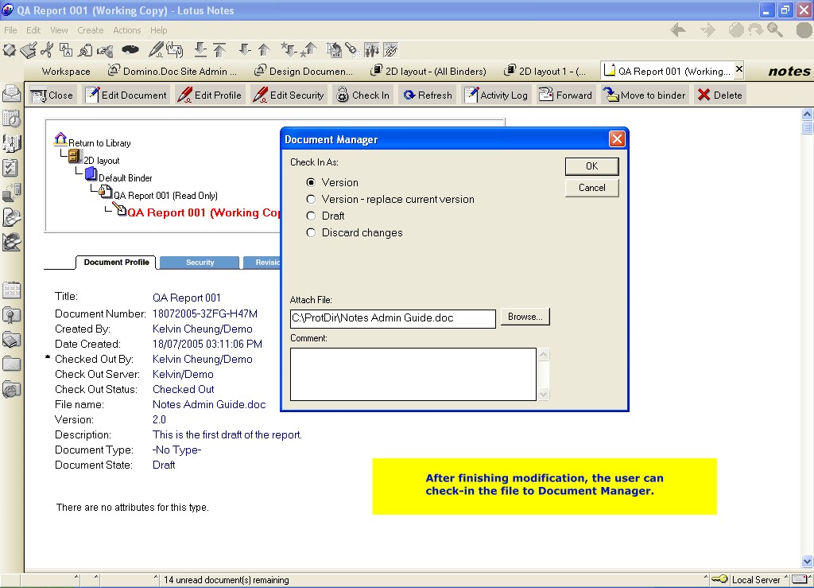Click inside the Comment text box

point(413,373)
